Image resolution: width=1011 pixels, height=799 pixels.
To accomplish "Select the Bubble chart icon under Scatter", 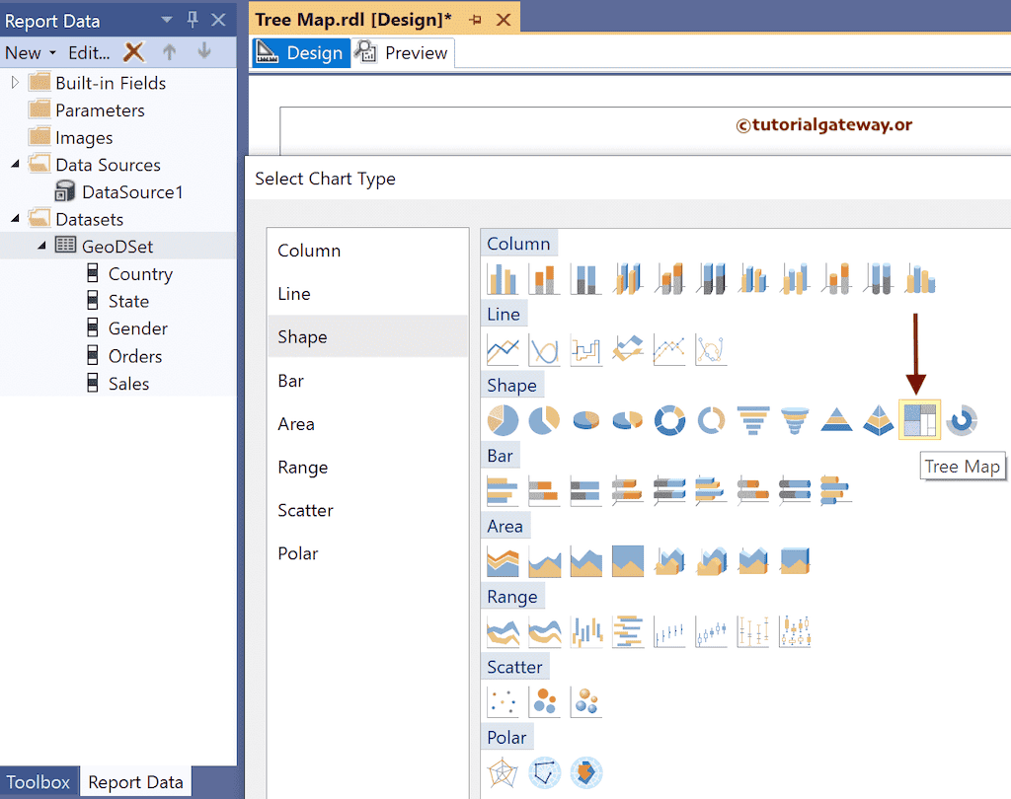I will point(544,701).
